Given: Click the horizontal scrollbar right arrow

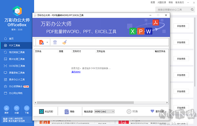Looking at the screenshot, I should 167,102.
